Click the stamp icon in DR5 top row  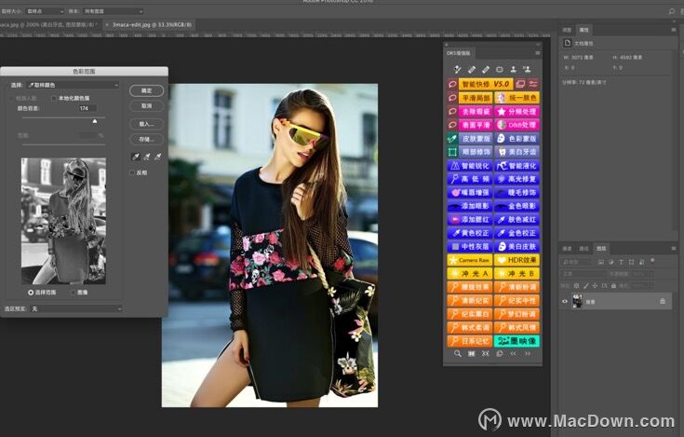pyautogui.click(x=514, y=69)
